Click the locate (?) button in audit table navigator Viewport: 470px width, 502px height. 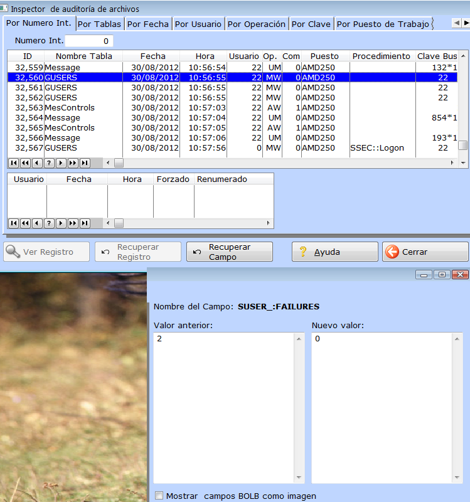[x=49, y=163]
